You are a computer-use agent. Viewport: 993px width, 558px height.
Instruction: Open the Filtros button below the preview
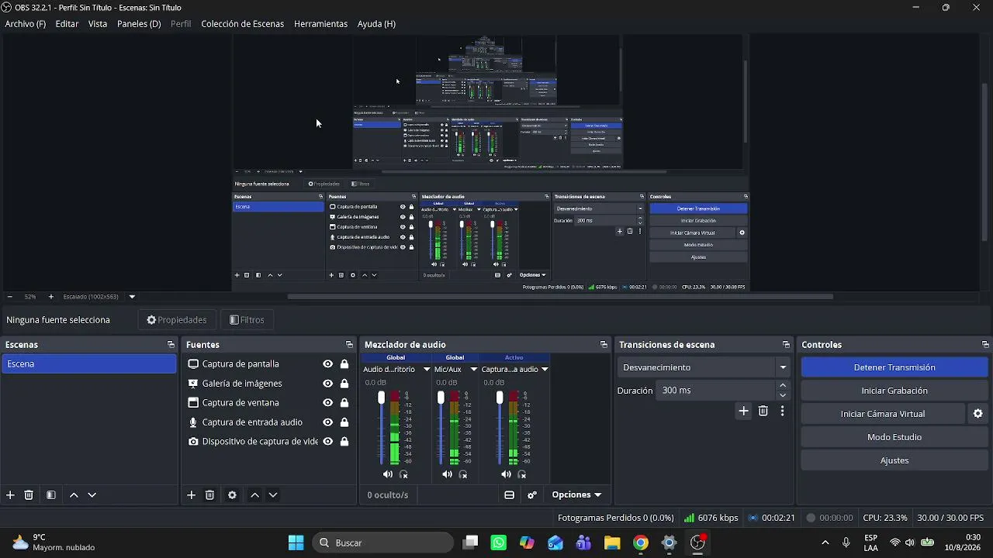247,320
